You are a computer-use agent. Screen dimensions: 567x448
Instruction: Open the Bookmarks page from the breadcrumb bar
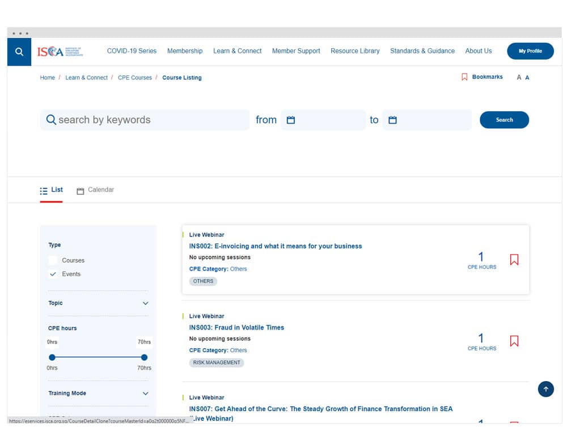click(482, 77)
